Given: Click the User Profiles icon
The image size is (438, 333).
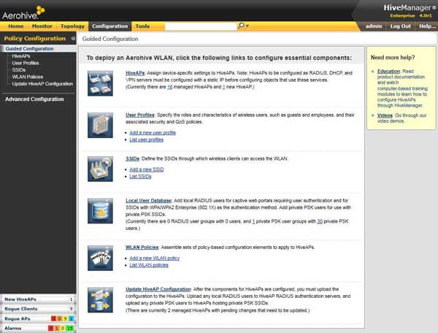Looking at the screenshot, I should (x=100, y=125).
